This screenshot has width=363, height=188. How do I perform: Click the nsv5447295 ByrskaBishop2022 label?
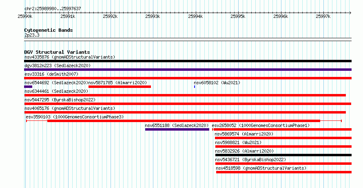click(60, 100)
